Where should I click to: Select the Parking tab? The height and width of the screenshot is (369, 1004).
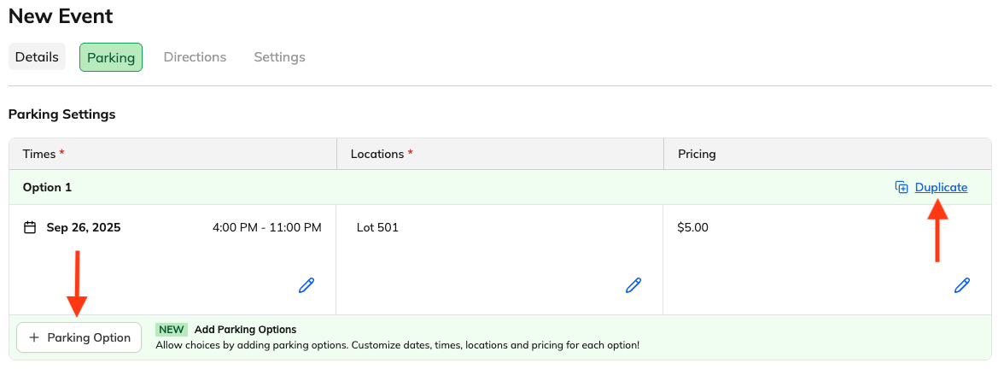(x=111, y=57)
